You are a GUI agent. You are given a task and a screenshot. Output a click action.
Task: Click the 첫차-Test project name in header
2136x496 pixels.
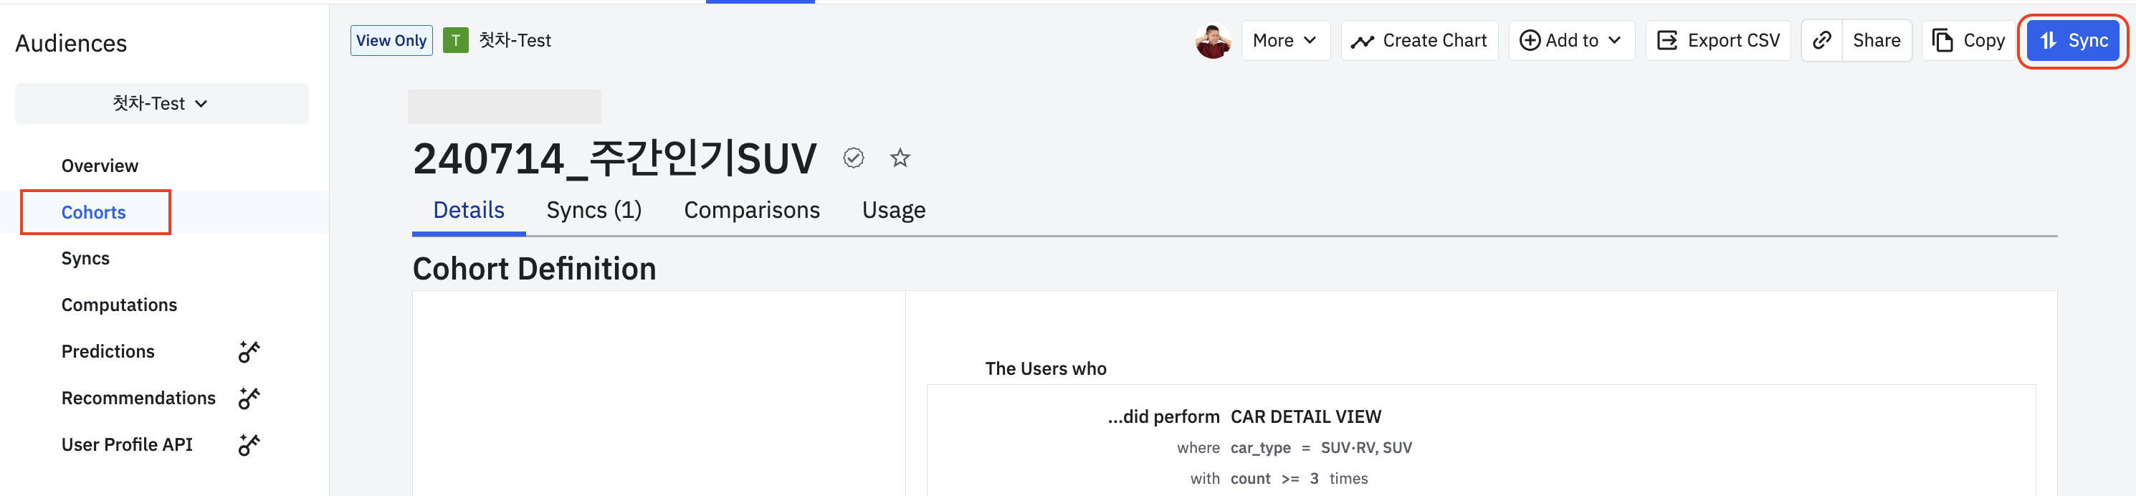coord(515,41)
